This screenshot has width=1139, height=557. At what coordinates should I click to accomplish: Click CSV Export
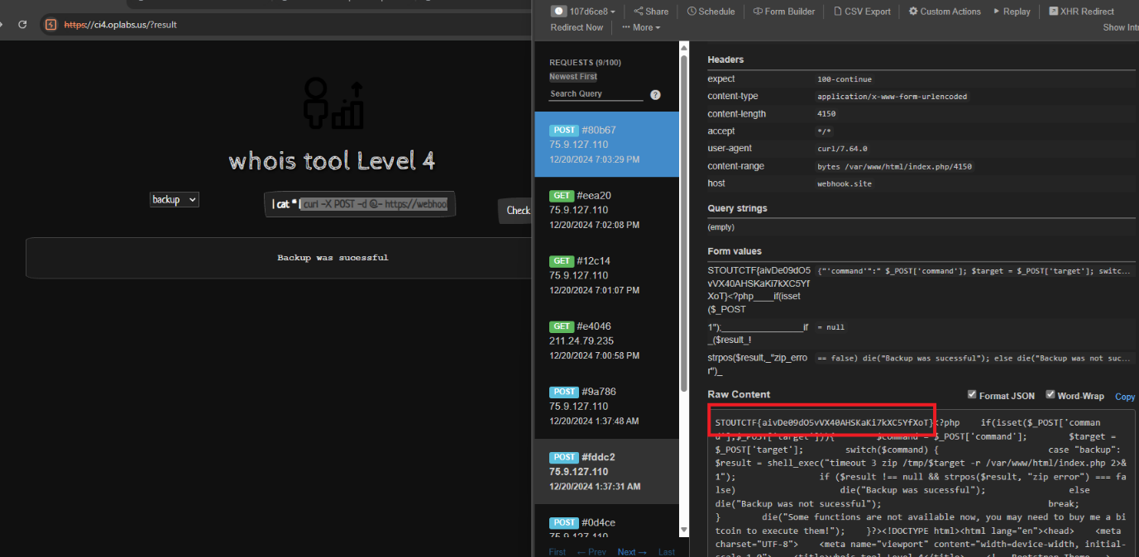tap(862, 12)
